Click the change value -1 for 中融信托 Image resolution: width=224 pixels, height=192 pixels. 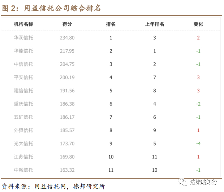tap(198, 170)
